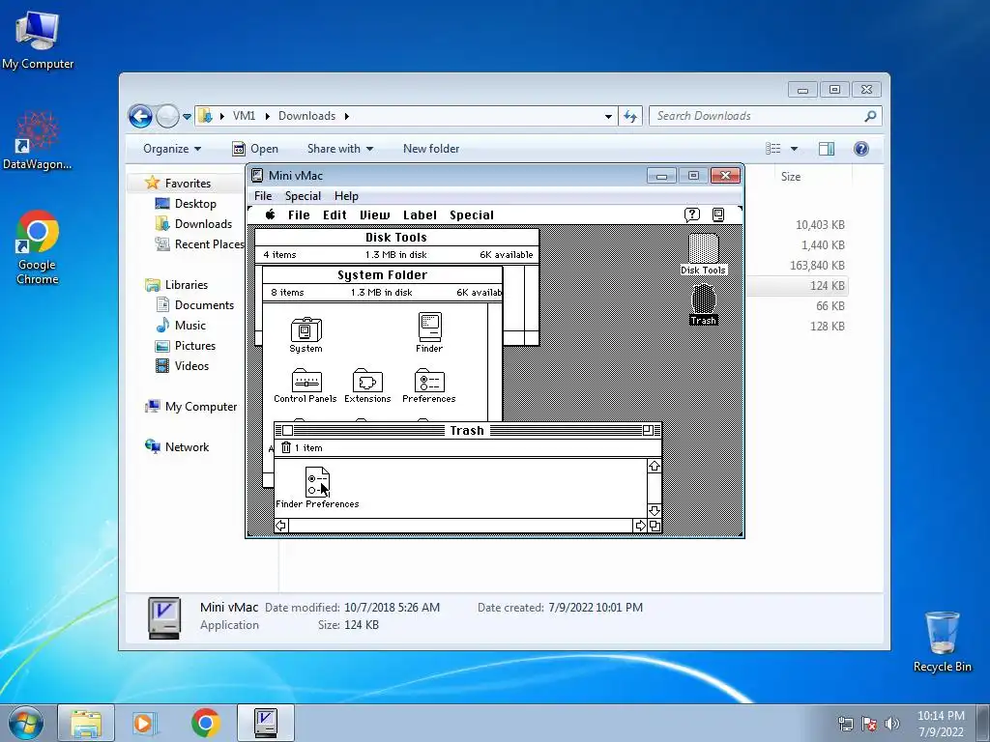Open the classic Mac Edit menu

coord(335,215)
